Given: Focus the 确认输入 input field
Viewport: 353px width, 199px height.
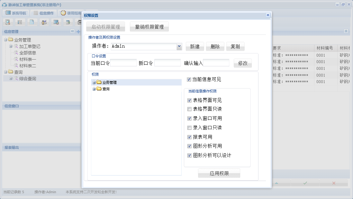Looking at the screenshot, I should click(x=216, y=63).
